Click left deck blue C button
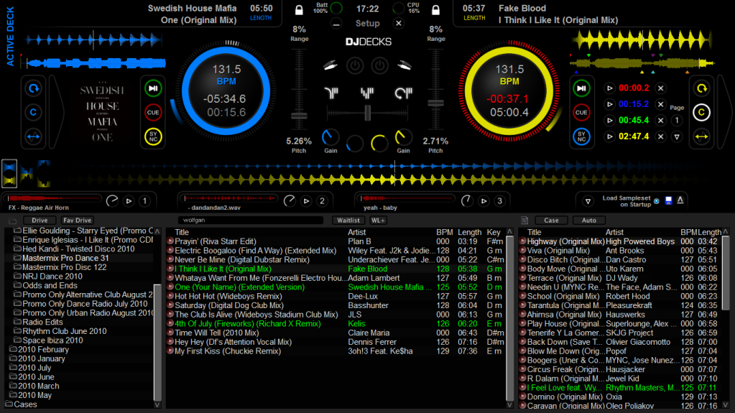 coord(33,113)
